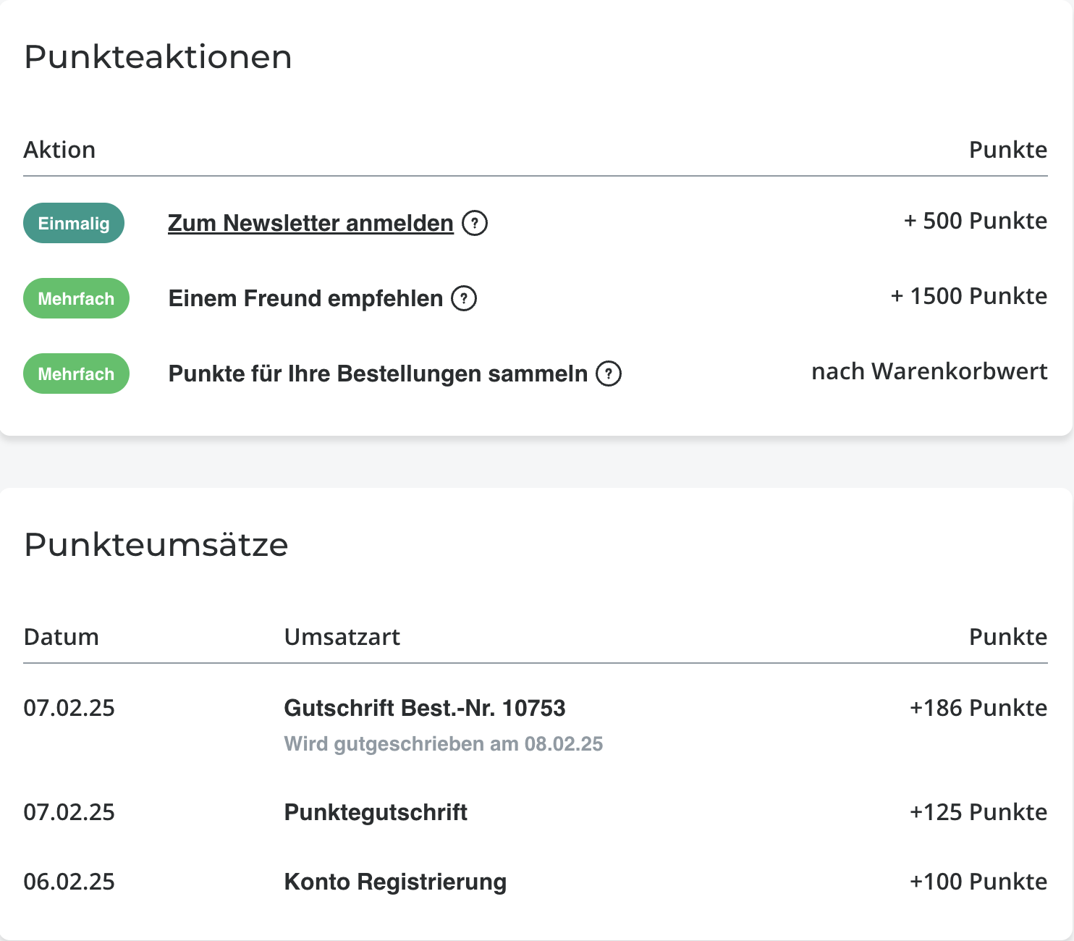Click the Aktion column header
1074x941 pixels.
tap(59, 150)
